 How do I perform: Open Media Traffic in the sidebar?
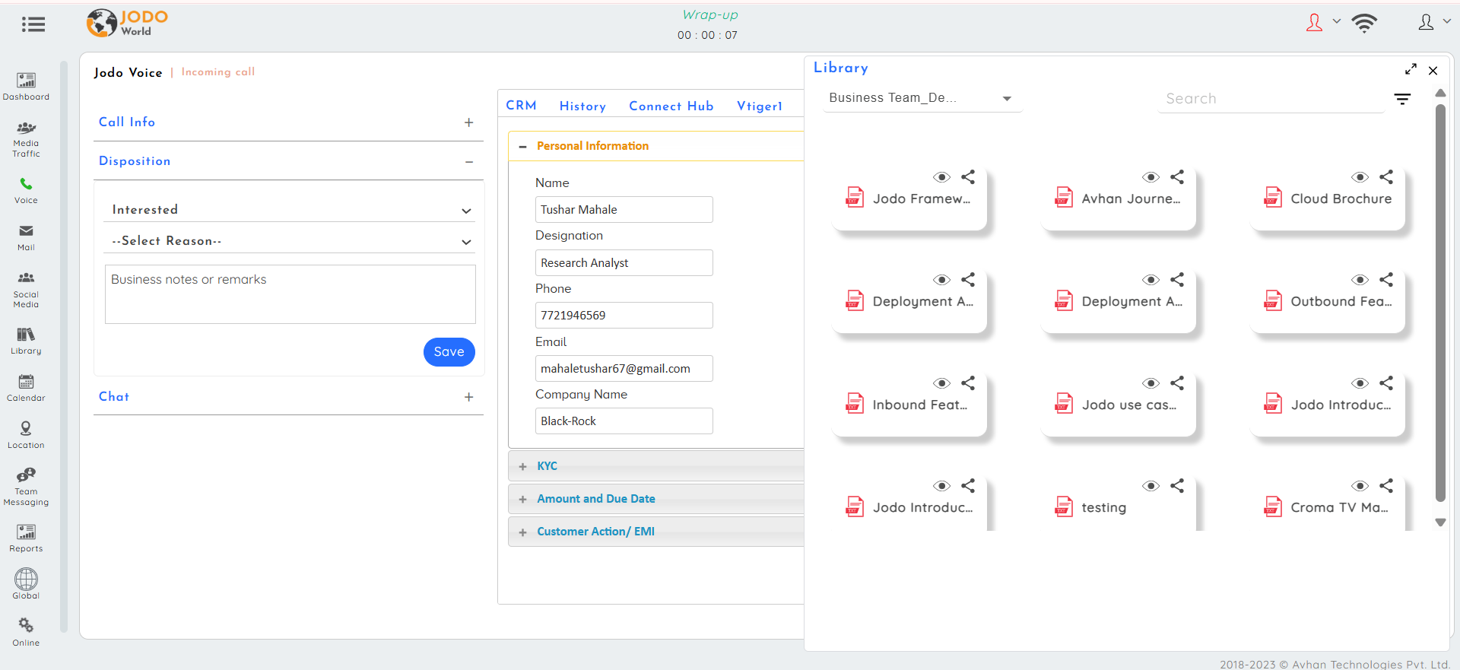pos(26,139)
